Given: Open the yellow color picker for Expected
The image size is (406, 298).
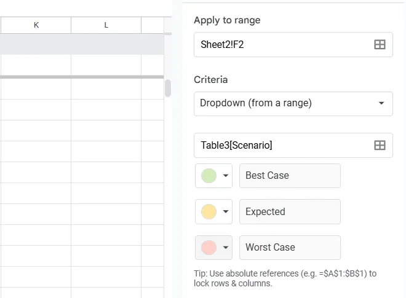Looking at the screenshot, I should pyautogui.click(x=213, y=211).
